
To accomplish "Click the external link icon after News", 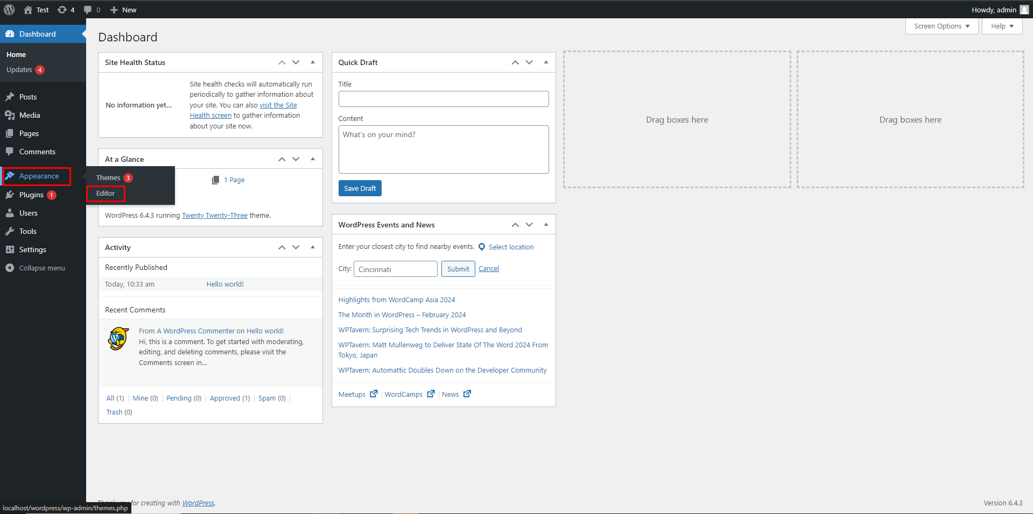I will (x=467, y=394).
